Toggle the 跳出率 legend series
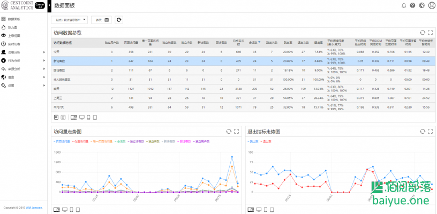 pos(253,141)
